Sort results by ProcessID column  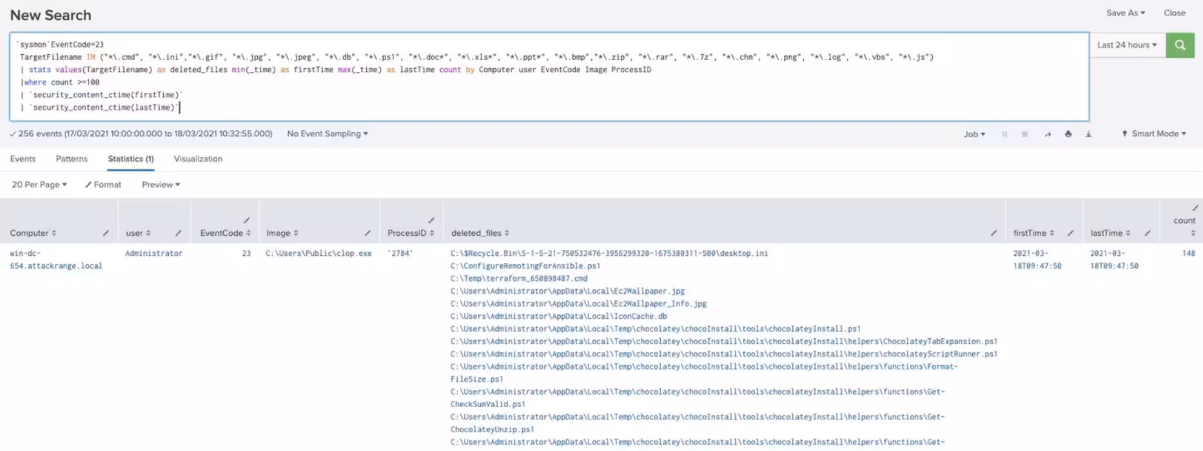click(x=410, y=233)
